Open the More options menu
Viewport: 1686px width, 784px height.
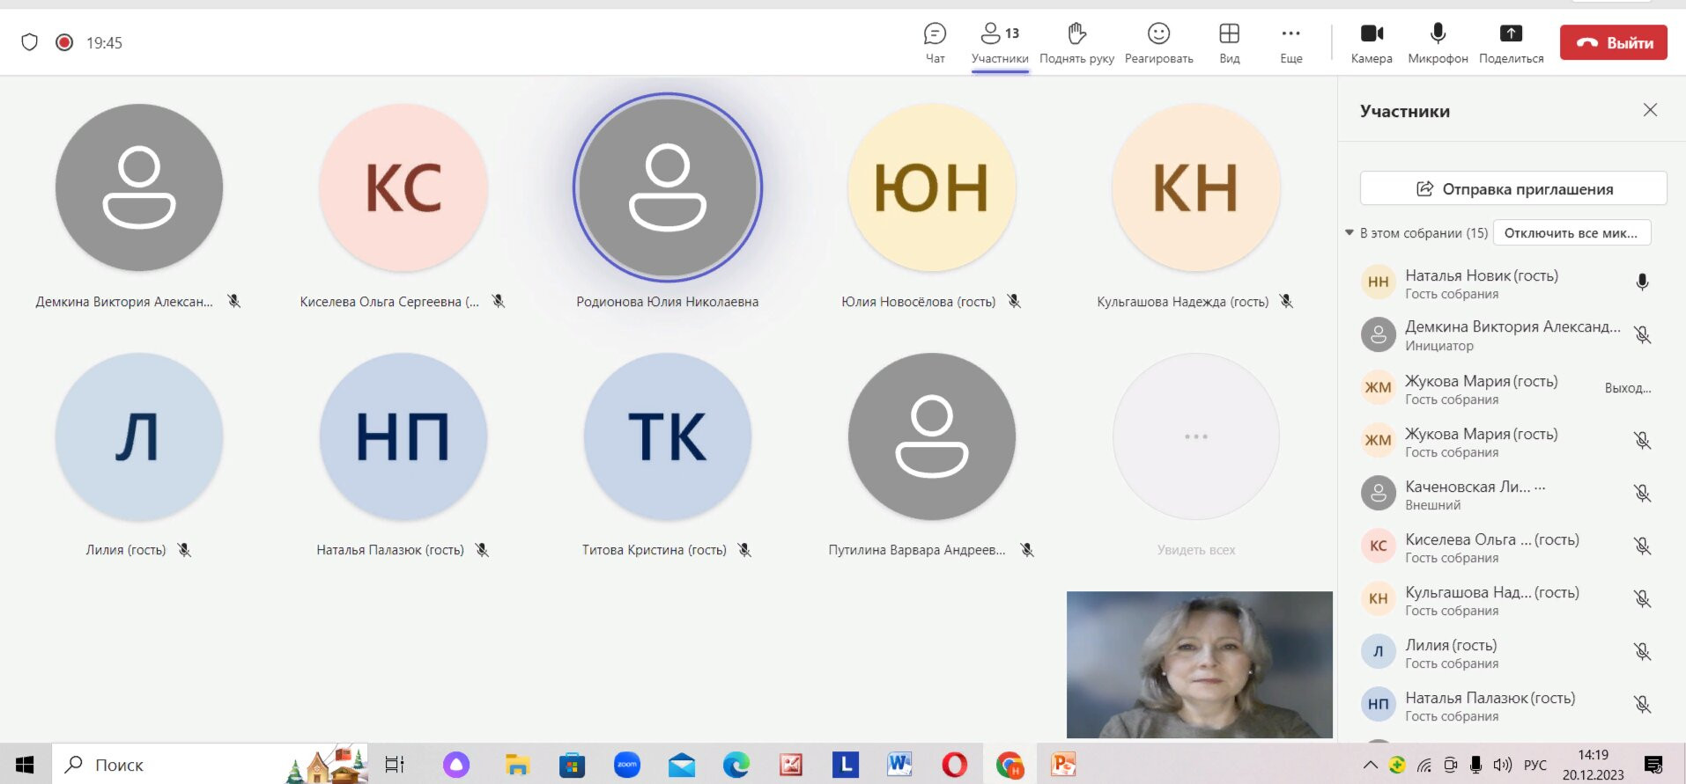pyautogui.click(x=1290, y=43)
